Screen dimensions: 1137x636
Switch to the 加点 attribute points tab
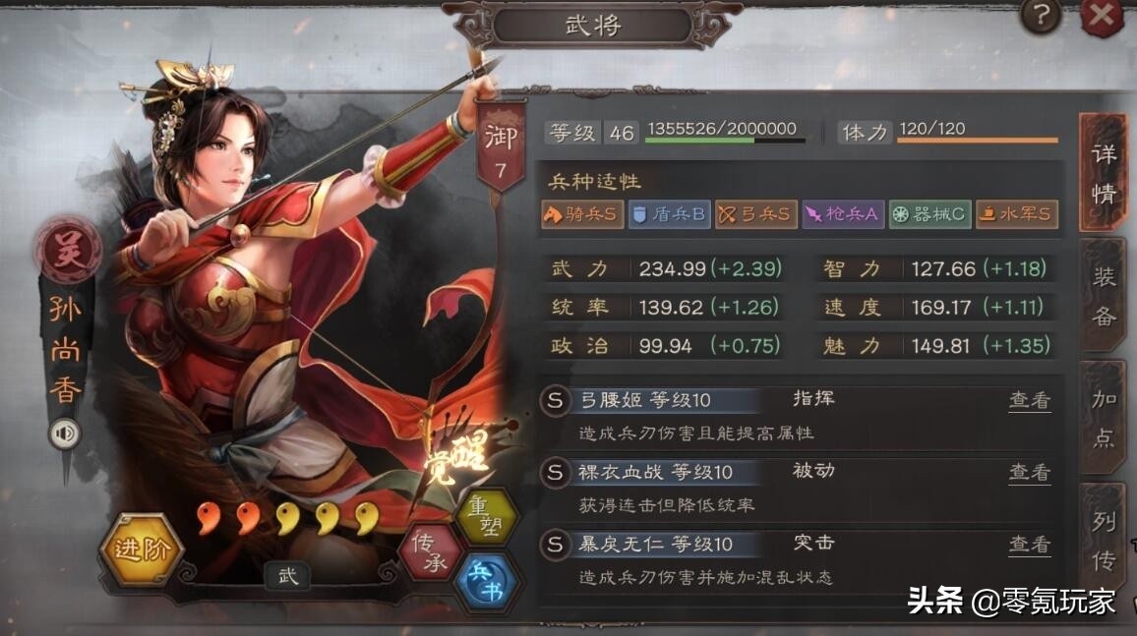1104,418
